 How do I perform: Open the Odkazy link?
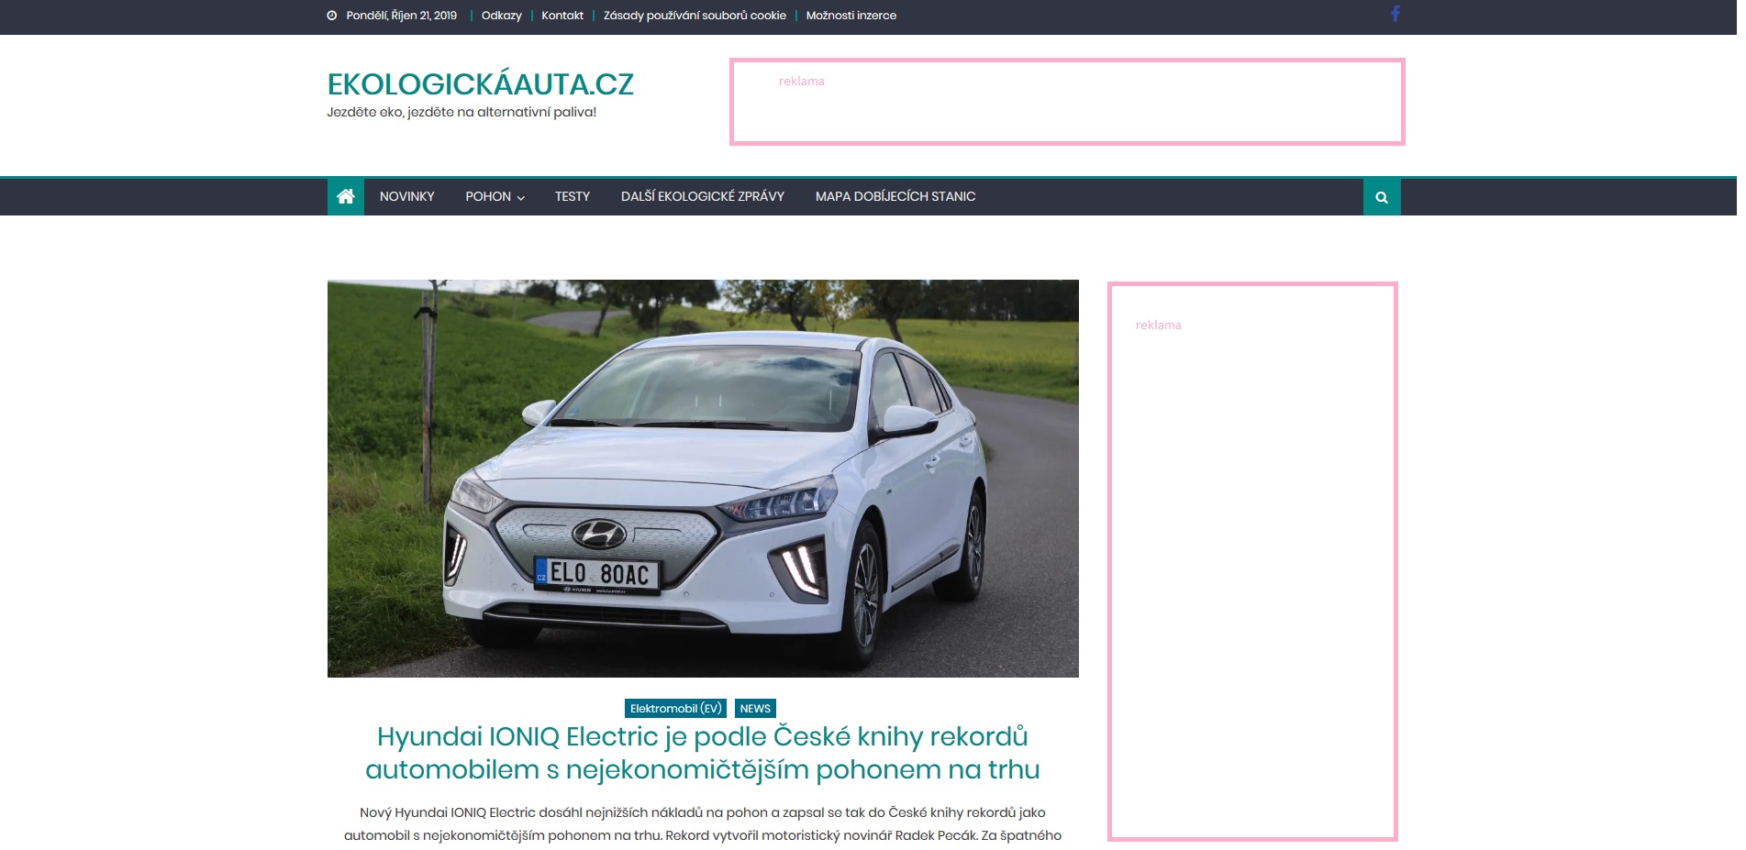tap(502, 16)
